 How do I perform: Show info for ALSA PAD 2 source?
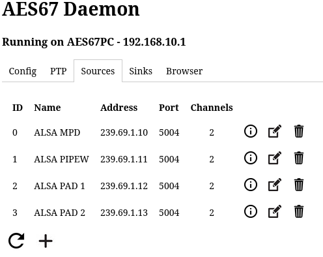coord(251,211)
